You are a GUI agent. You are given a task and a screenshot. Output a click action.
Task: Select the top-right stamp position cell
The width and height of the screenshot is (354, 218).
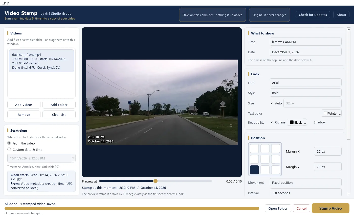coord(276,149)
